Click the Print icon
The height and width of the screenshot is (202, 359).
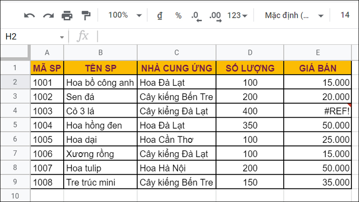tap(67, 16)
